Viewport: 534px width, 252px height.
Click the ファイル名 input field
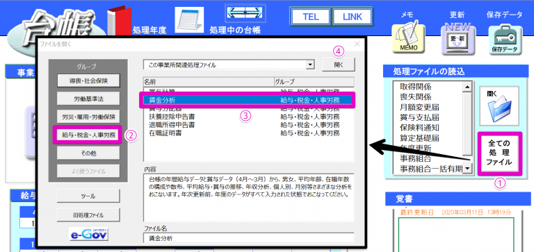249,237
